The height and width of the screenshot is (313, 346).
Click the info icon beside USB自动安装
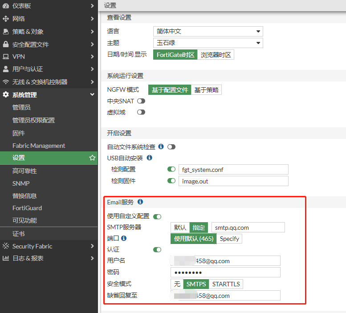pos(149,158)
